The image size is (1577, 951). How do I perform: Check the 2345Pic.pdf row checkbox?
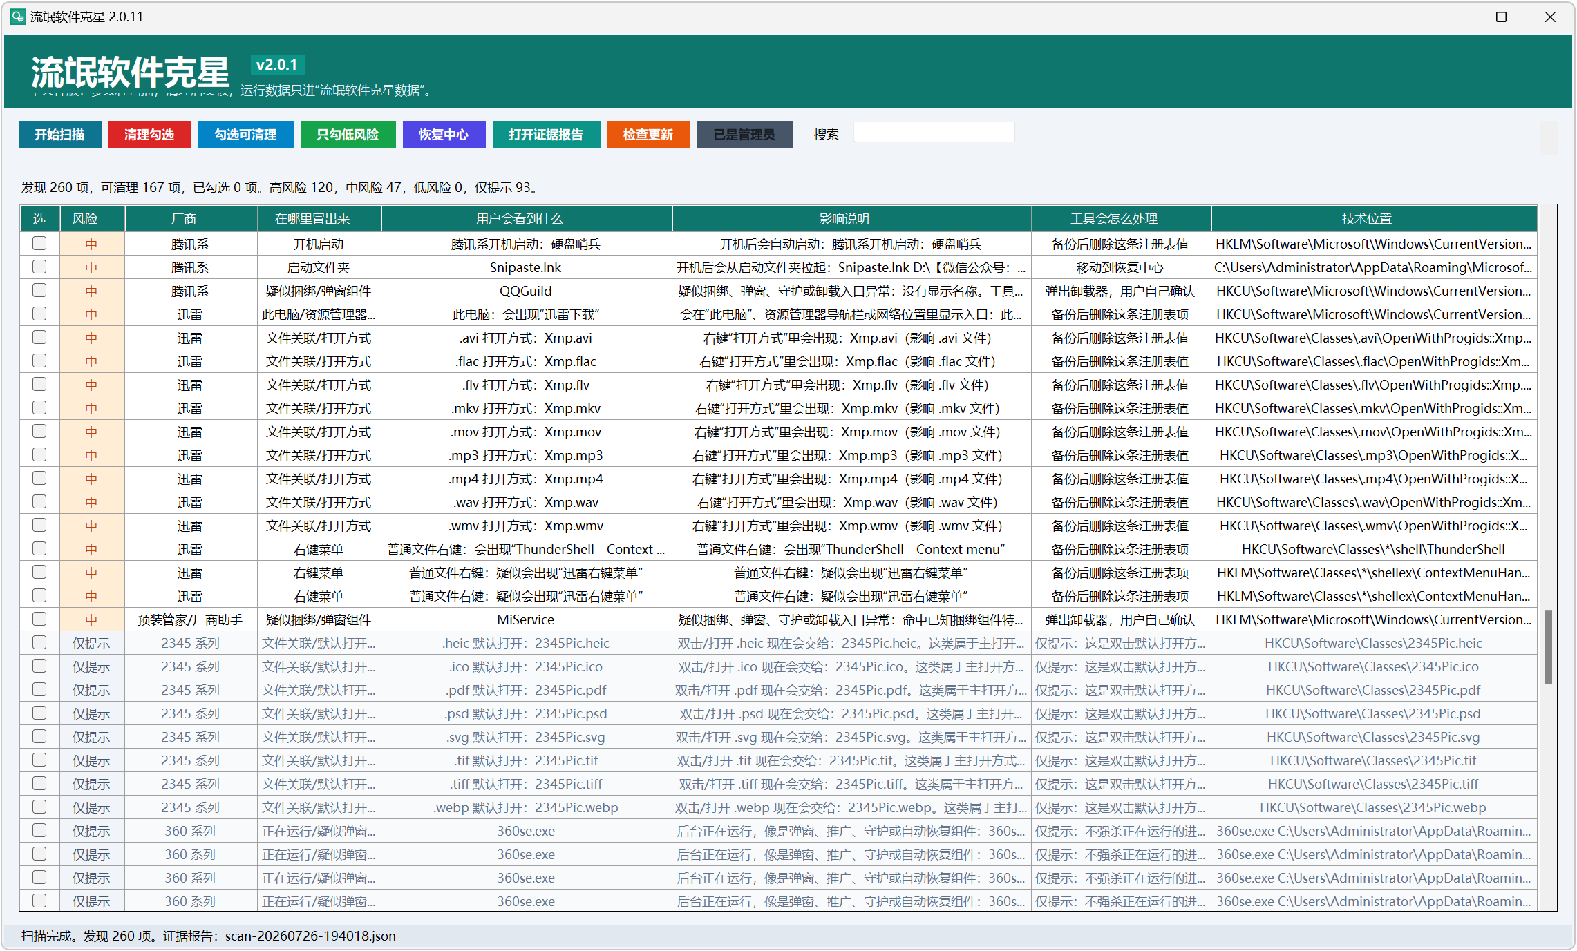click(39, 690)
